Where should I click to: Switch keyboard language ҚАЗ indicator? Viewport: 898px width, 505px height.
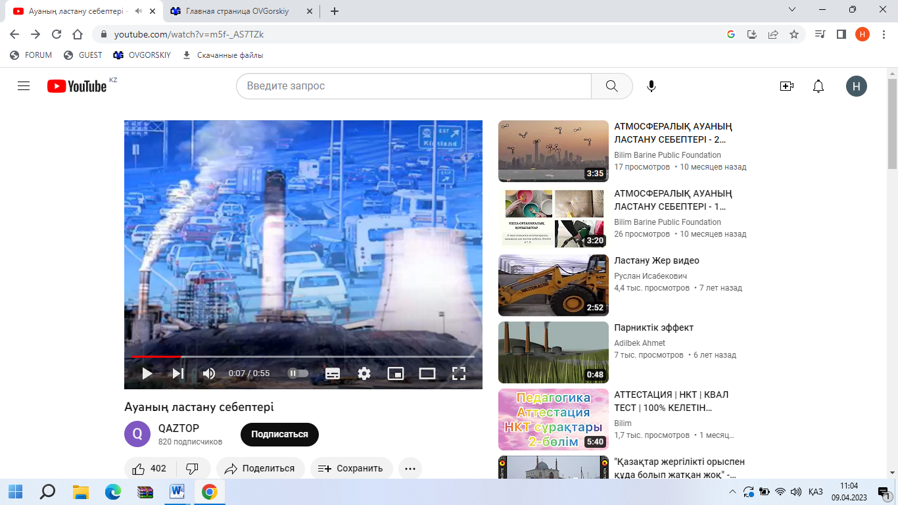pyautogui.click(x=816, y=491)
